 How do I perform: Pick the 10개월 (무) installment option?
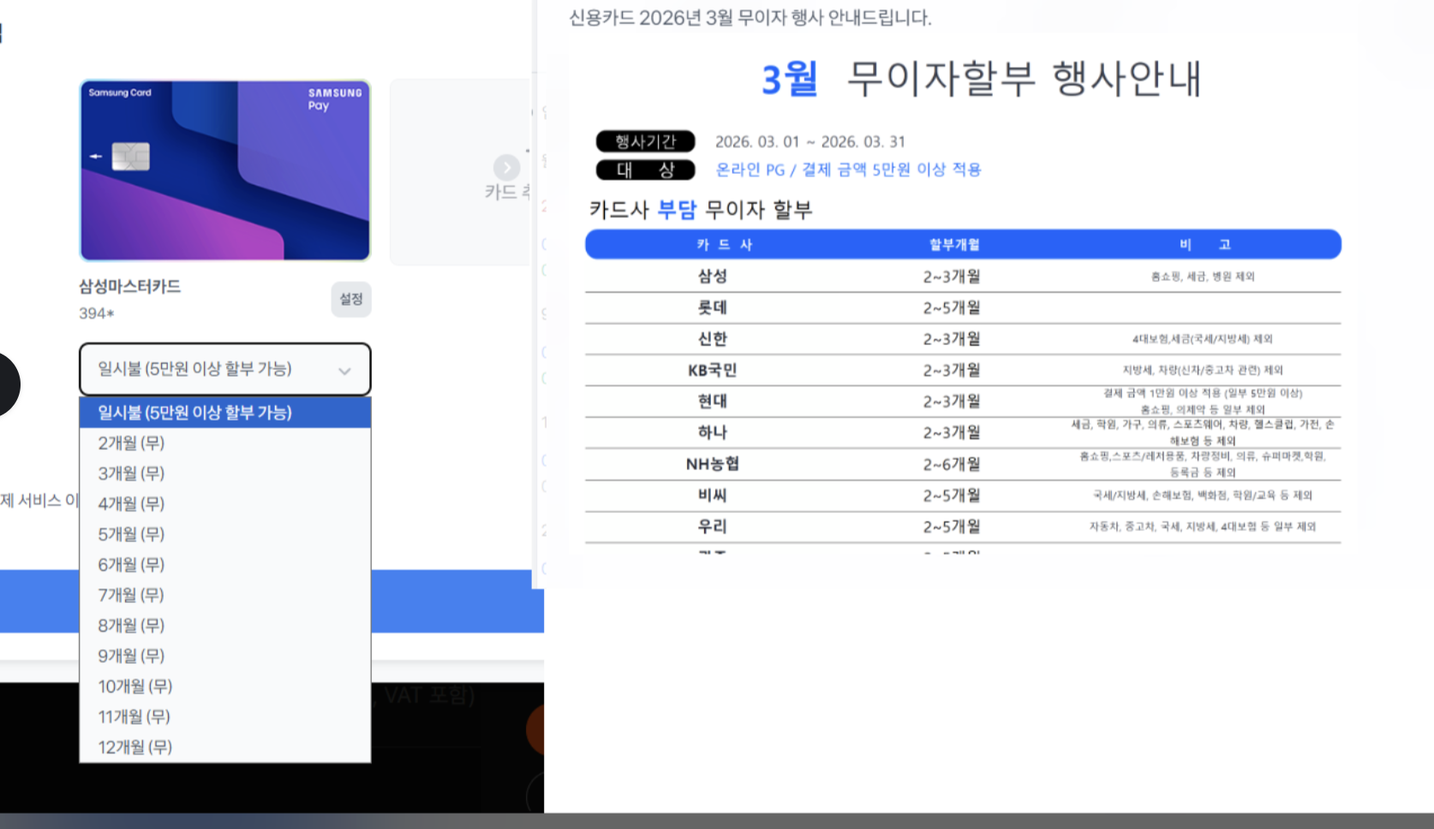pyautogui.click(x=225, y=686)
